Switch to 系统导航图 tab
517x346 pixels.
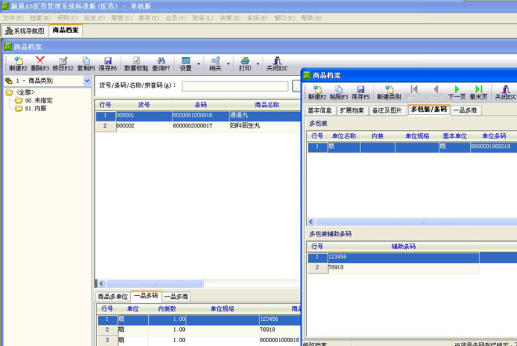click(x=25, y=31)
